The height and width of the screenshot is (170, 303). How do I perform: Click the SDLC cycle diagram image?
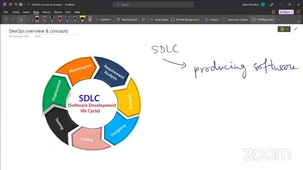pyautogui.click(x=91, y=103)
